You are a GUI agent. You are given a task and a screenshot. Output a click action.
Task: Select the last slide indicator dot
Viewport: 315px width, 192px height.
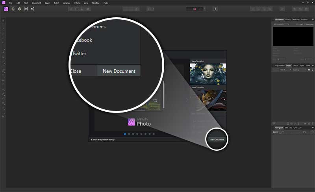click(x=154, y=134)
